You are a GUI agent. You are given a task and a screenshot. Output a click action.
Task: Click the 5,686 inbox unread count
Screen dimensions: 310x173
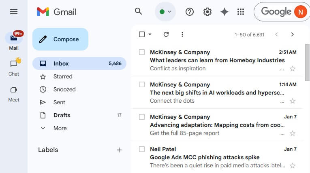115,63
